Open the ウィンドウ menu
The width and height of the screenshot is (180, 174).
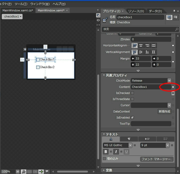click(x=40, y=4)
